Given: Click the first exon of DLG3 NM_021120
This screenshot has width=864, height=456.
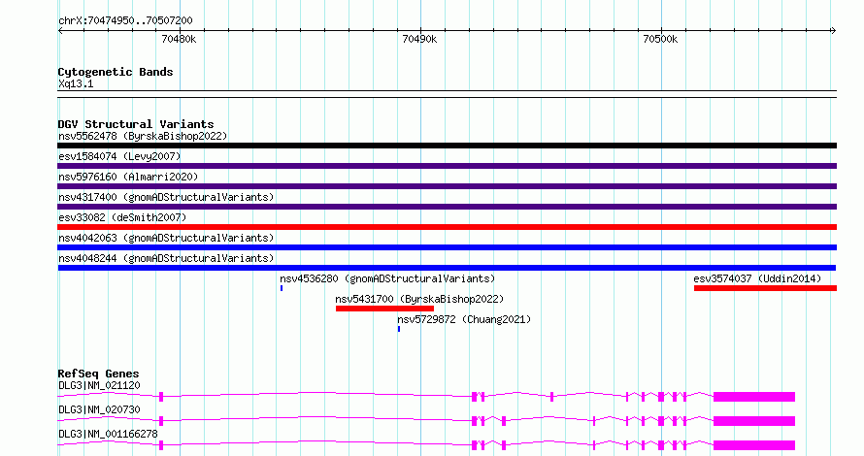Looking at the screenshot, I should point(161,397).
